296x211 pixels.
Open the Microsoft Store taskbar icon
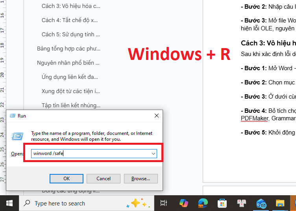pyautogui.click(x=222, y=203)
